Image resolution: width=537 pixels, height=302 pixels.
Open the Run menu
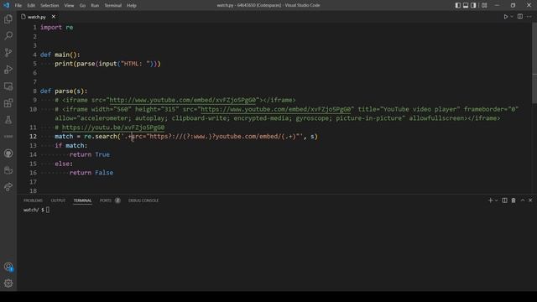point(95,6)
